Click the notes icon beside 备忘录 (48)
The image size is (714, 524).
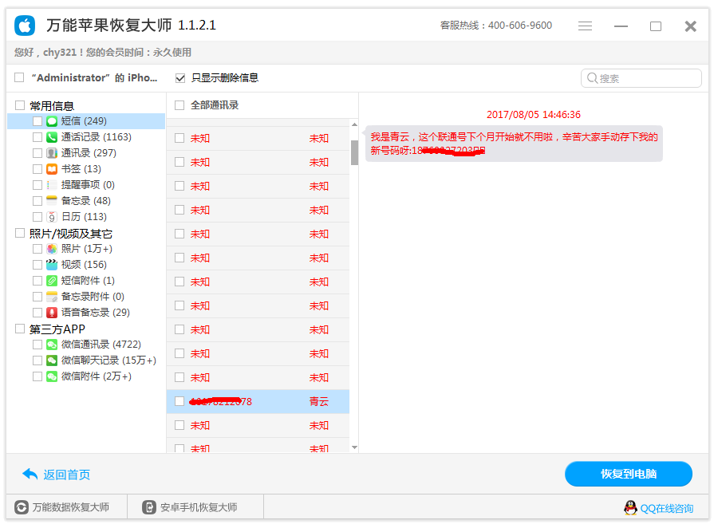pos(52,201)
